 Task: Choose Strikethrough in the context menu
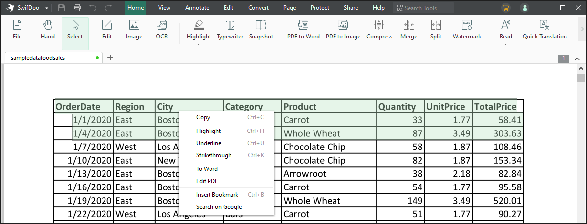[227, 155]
